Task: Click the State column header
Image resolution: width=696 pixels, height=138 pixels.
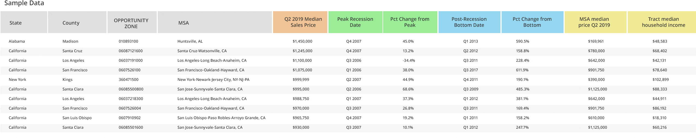Action: pos(16,23)
